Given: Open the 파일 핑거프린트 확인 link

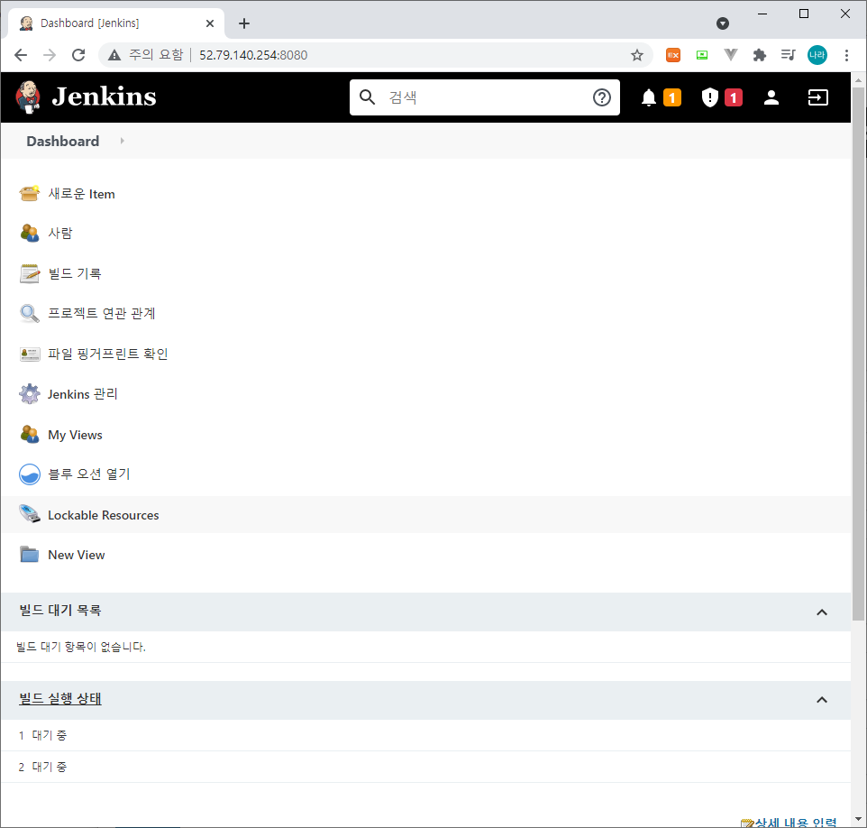Looking at the screenshot, I should click(108, 354).
